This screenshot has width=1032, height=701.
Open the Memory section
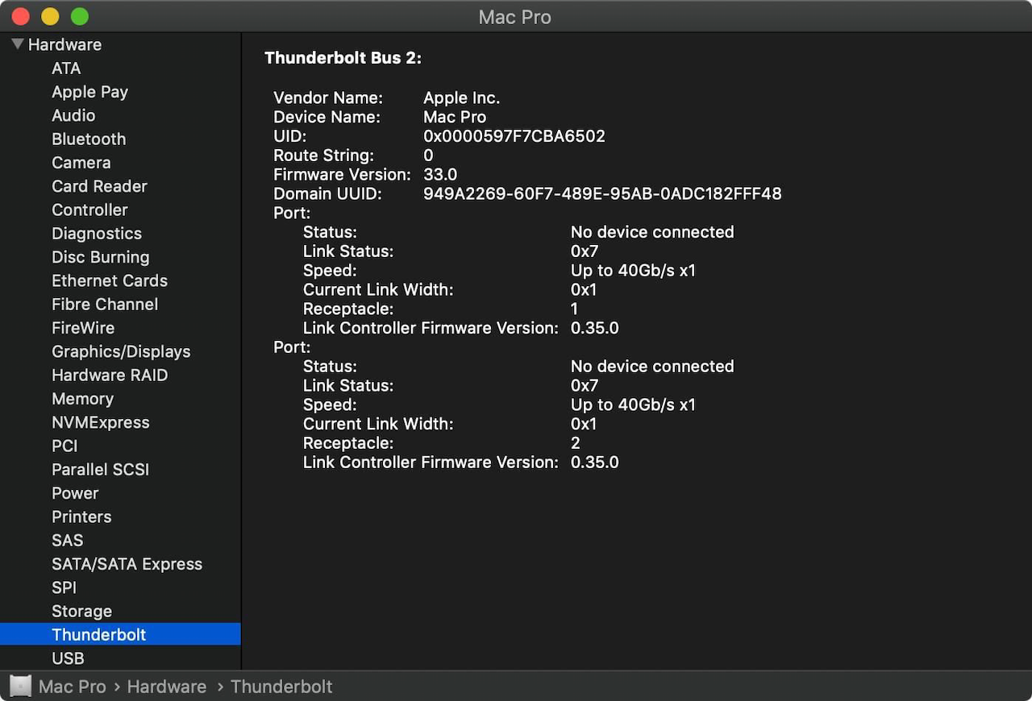tap(82, 399)
